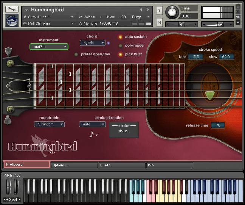The height and width of the screenshot is (205, 245).
Task: Click the release time value field
Action: (x=217, y=125)
